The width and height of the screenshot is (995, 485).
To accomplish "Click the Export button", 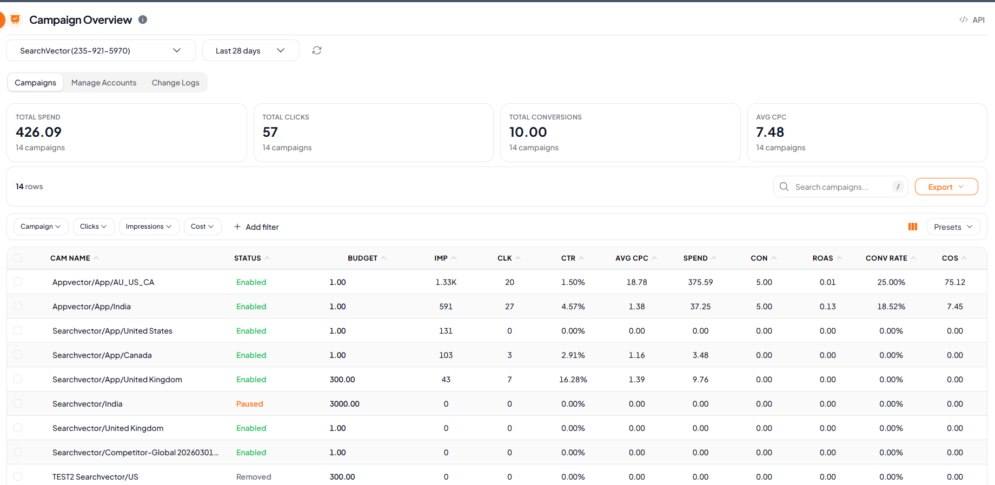I will (946, 187).
